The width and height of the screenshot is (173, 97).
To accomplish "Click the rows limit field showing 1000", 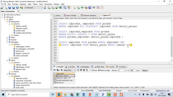I will point(133,70).
